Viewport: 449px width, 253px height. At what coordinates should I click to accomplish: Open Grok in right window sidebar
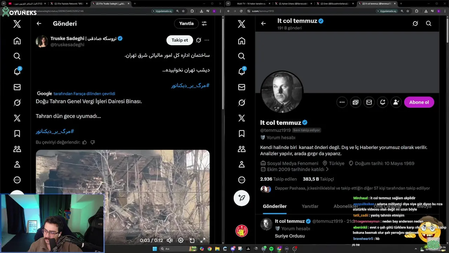(241, 103)
